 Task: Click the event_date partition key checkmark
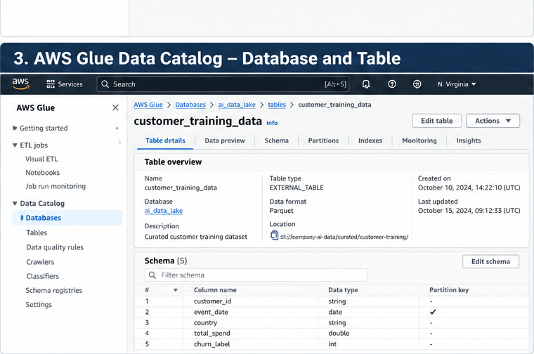(433, 312)
